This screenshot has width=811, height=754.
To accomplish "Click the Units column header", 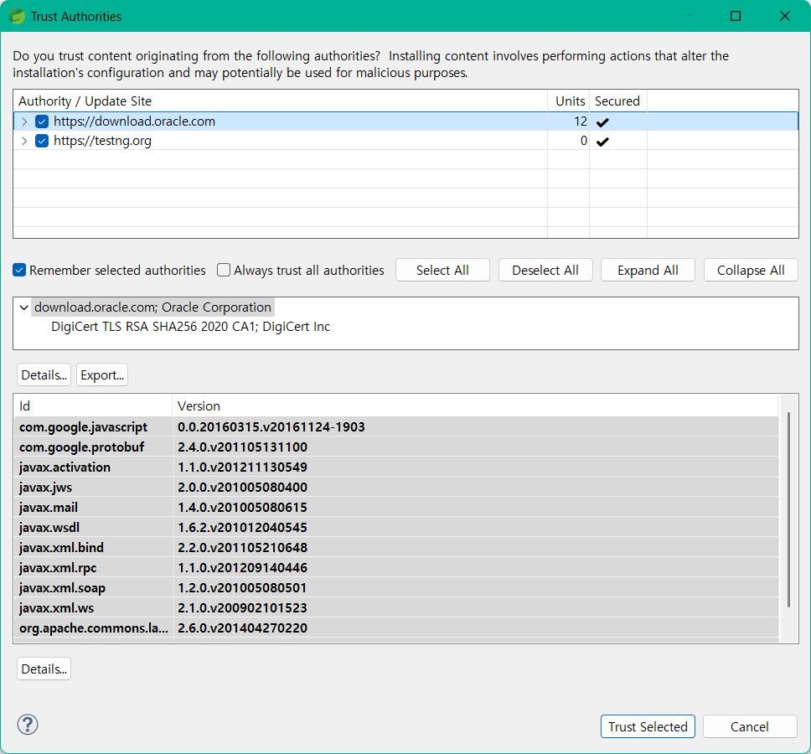I will pyautogui.click(x=568, y=101).
